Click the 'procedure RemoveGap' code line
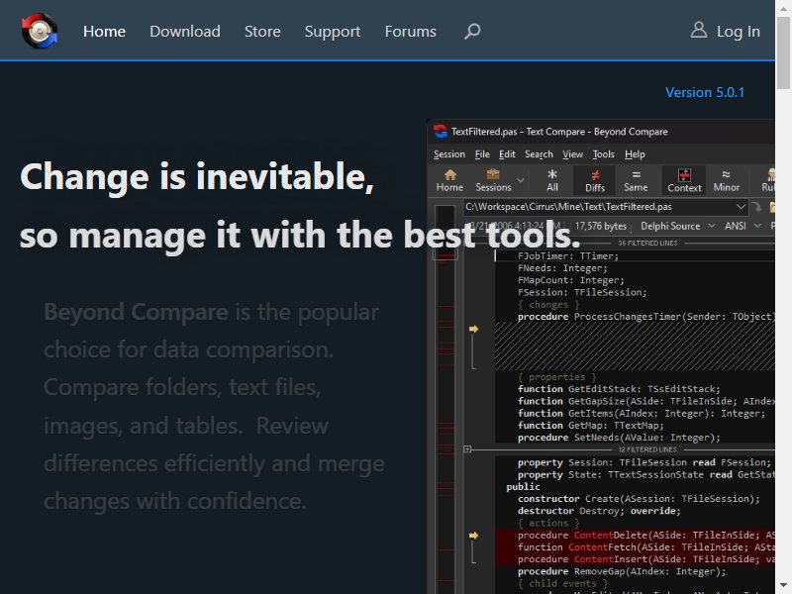The image size is (792, 594). (622, 572)
